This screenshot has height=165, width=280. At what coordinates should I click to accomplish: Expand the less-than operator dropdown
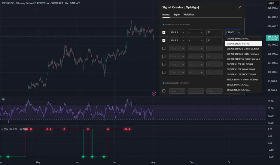click(196, 40)
